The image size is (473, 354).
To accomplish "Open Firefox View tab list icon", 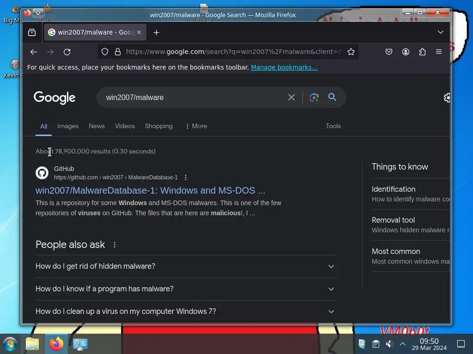I will 32,33.
